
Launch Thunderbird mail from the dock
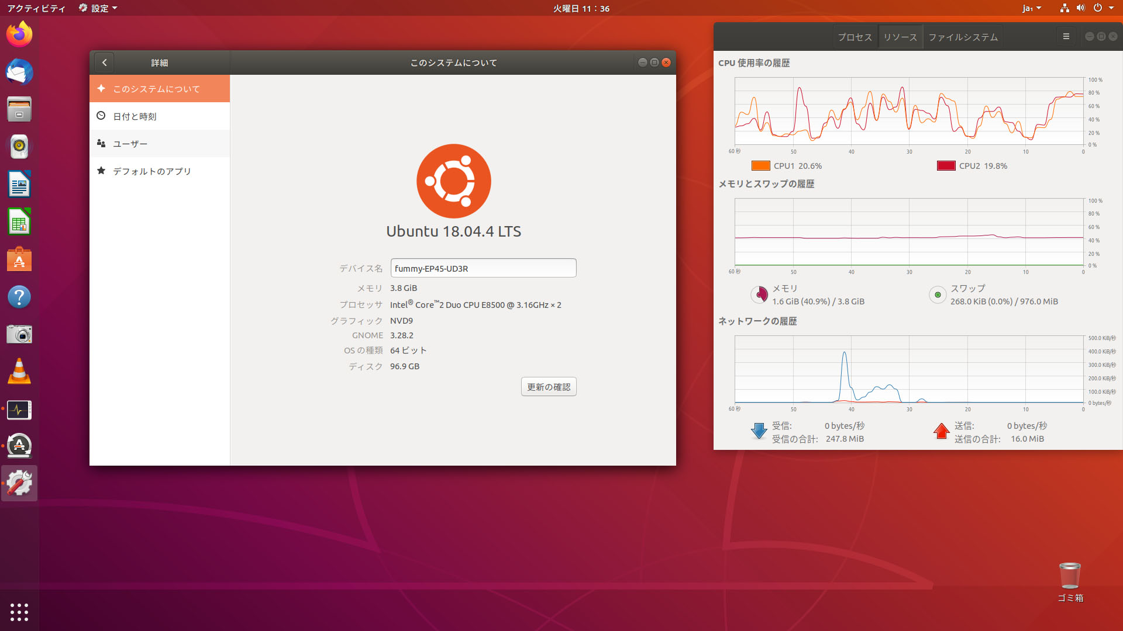point(19,72)
